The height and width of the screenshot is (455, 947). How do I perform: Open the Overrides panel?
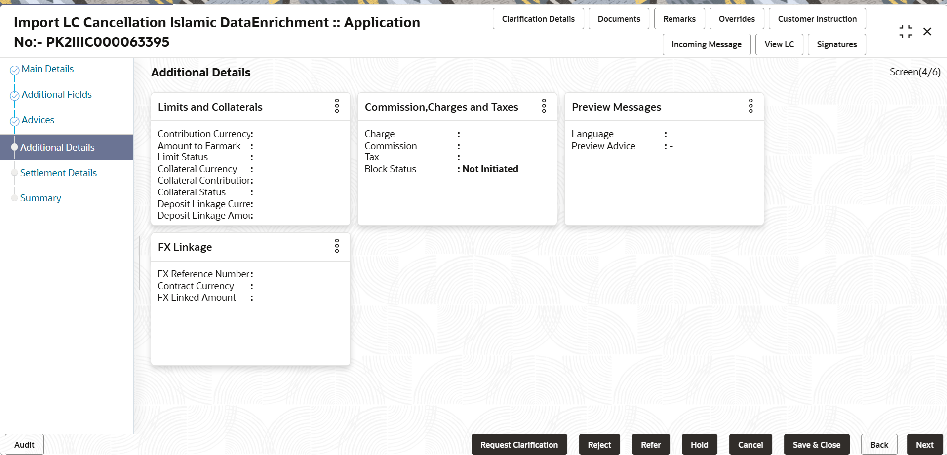click(737, 19)
